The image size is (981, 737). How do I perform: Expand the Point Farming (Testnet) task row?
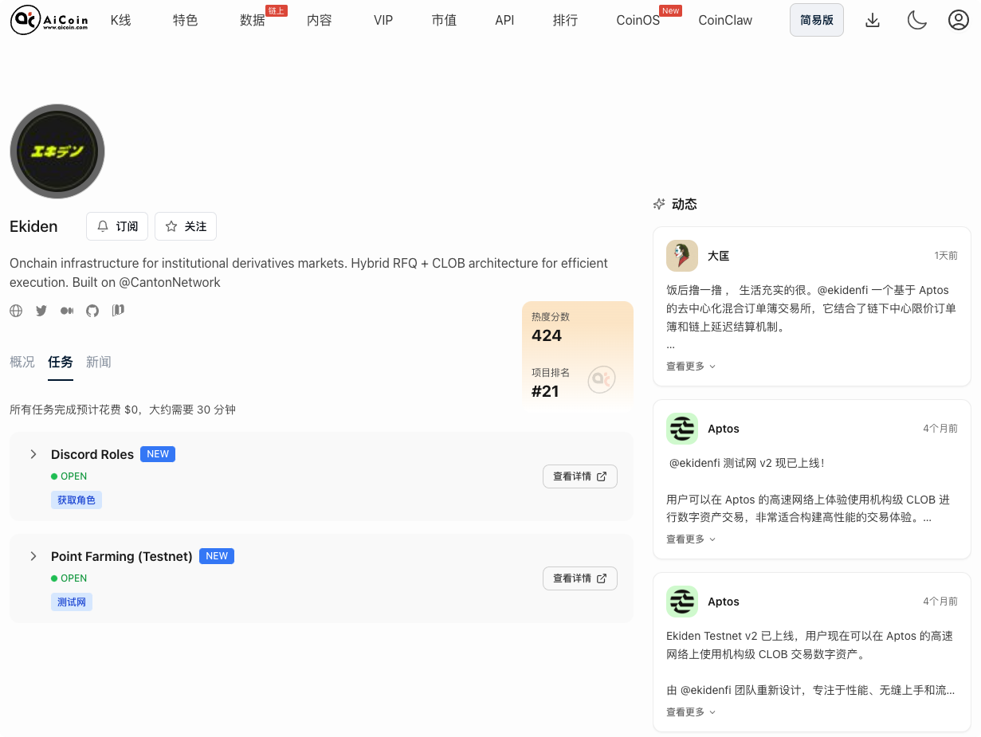tap(33, 556)
